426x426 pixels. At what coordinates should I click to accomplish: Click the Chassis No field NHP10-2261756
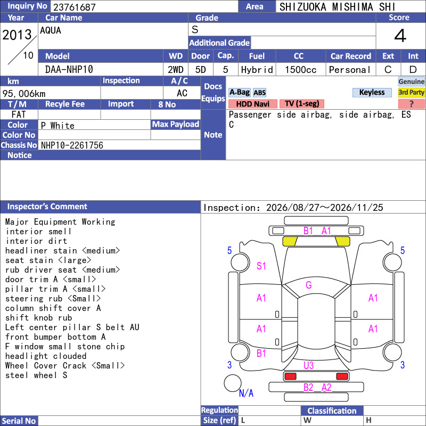[x=119, y=145]
